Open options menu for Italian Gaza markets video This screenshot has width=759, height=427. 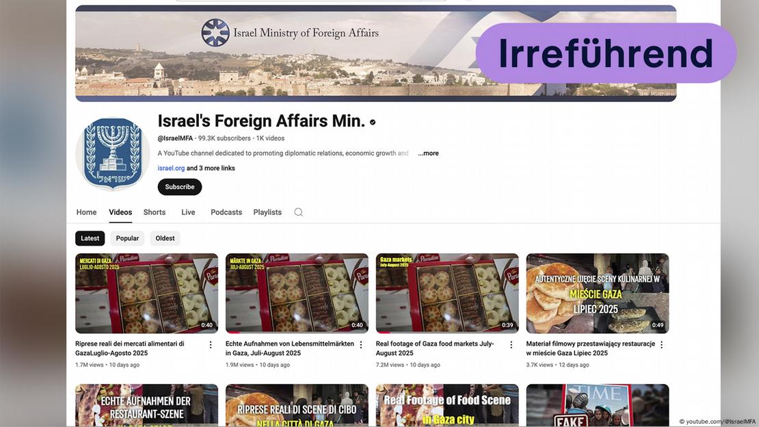(211, 345)
